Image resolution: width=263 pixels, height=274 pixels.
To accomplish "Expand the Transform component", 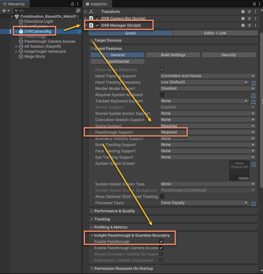I will pos(86,12).
